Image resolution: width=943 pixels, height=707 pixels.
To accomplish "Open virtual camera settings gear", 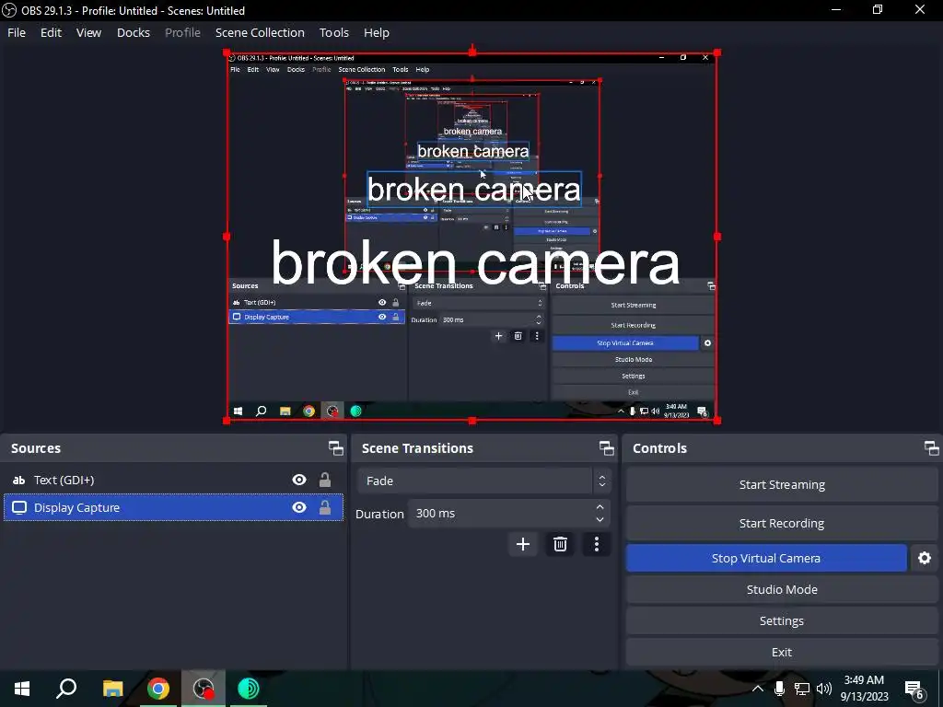I will point(925,558).
